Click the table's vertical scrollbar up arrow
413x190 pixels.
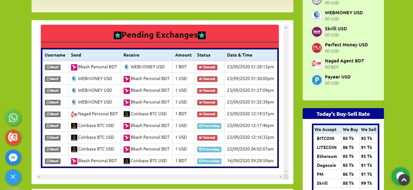click(286, 27)
